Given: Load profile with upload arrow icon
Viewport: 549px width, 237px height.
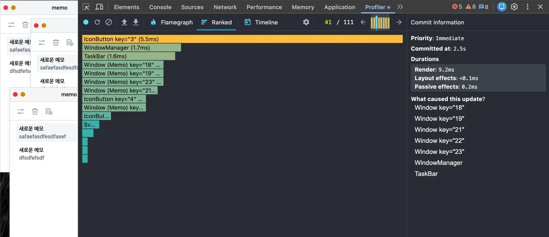Looking at the screenshot, I should tap(124, 22).
